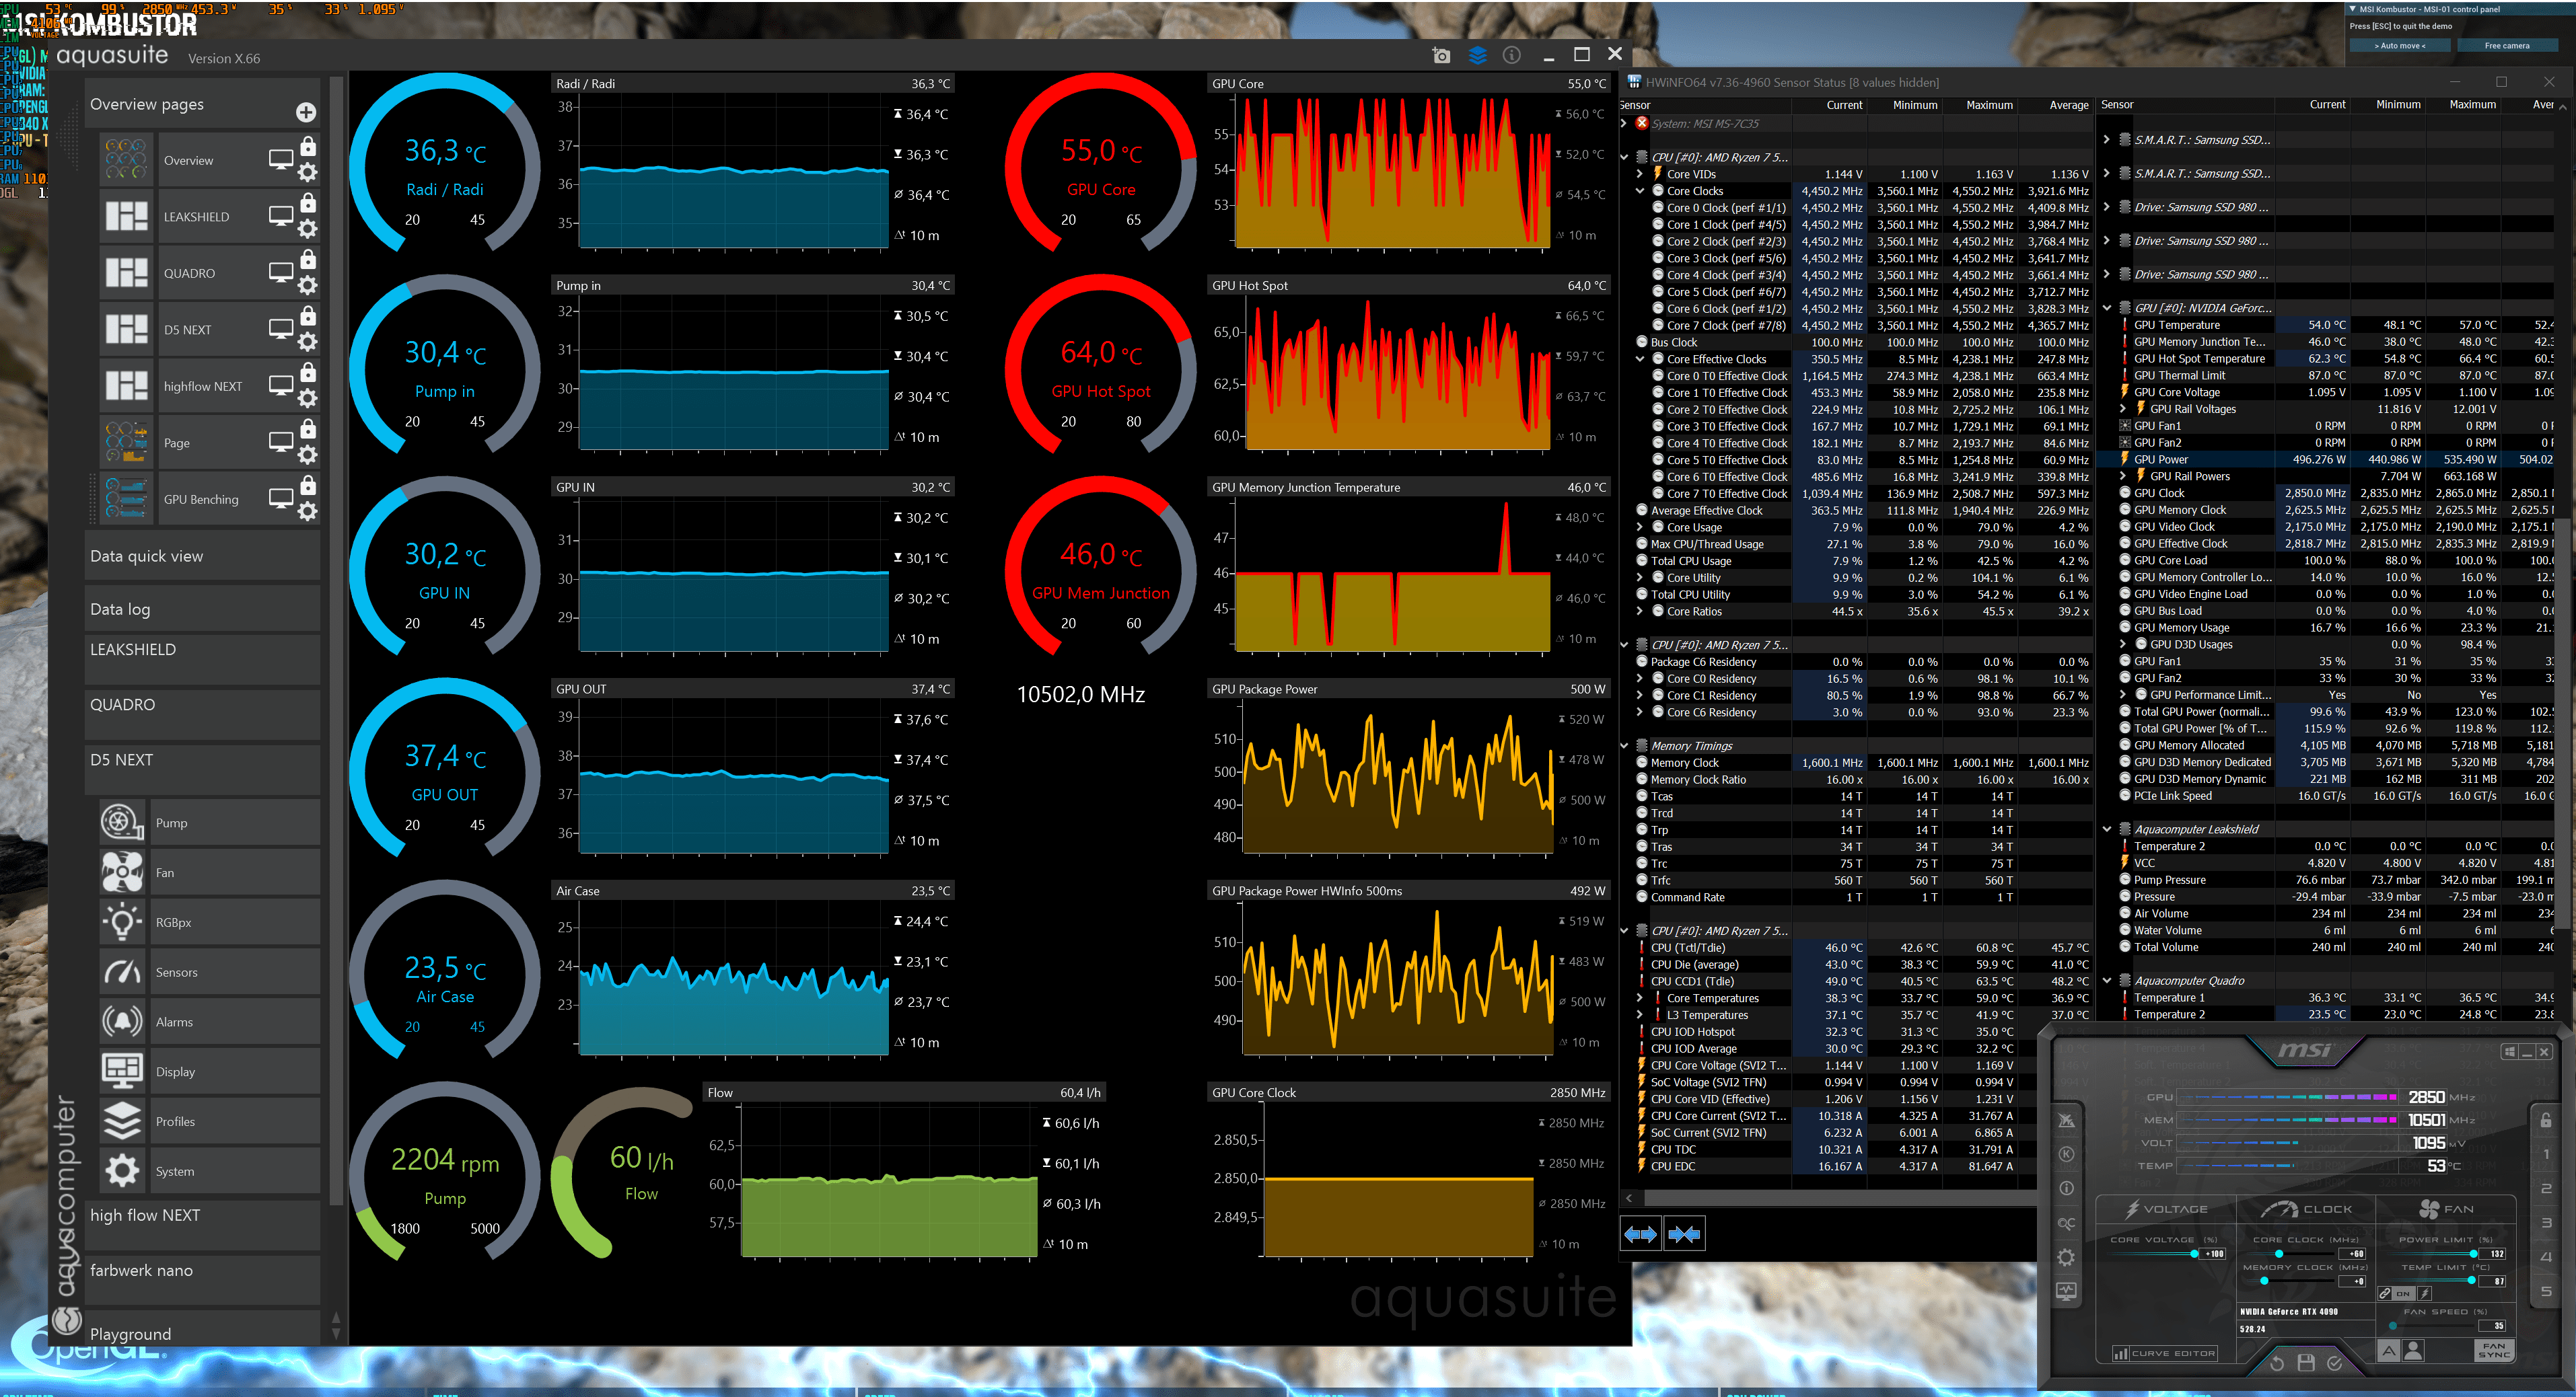Expand the GPU D3D Usages row

click(x=2123, y=644)
